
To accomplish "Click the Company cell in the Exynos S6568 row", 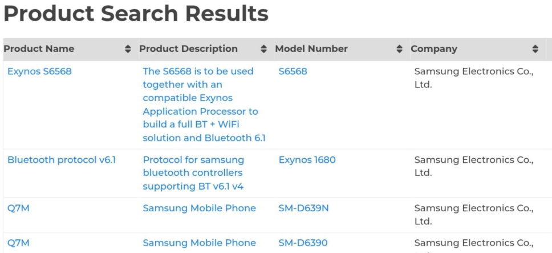I will click(x=473, y=78).
